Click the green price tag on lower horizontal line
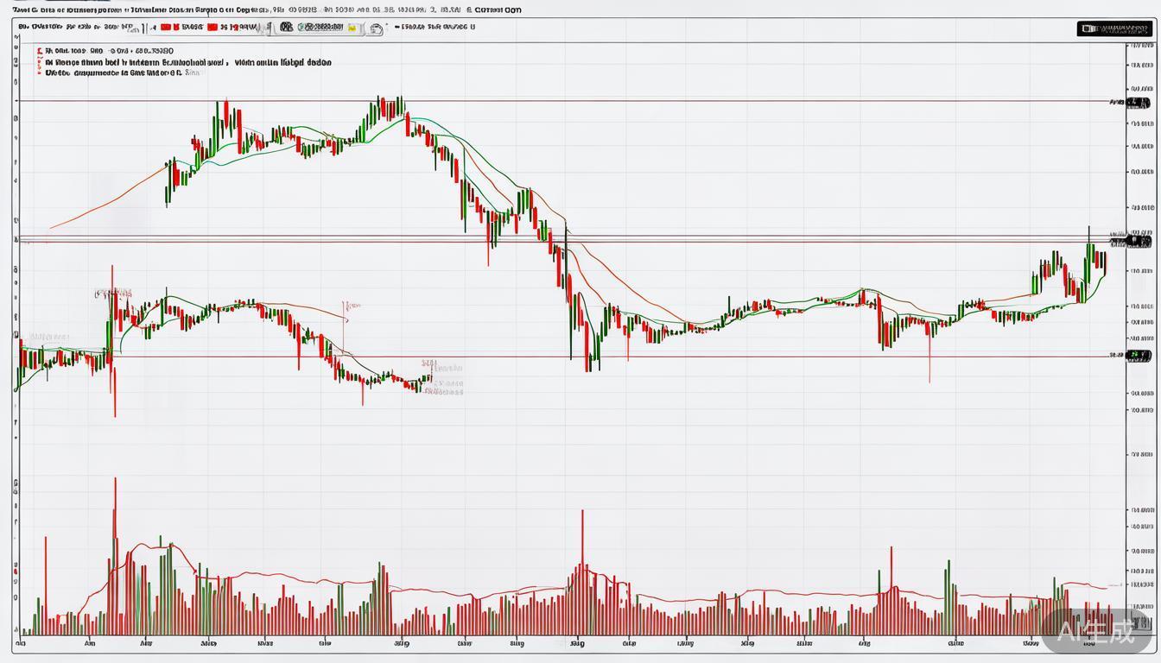This screenshot has height=663, width=1161. pyautogui.click(x=1139, y=355)
